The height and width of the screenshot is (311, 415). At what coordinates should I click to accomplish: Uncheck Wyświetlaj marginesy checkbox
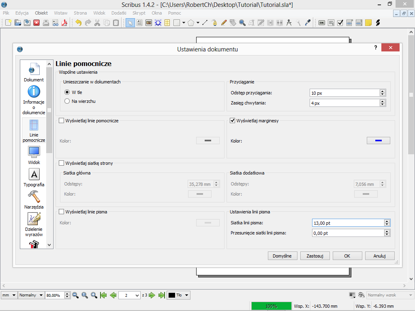(233, 121)
